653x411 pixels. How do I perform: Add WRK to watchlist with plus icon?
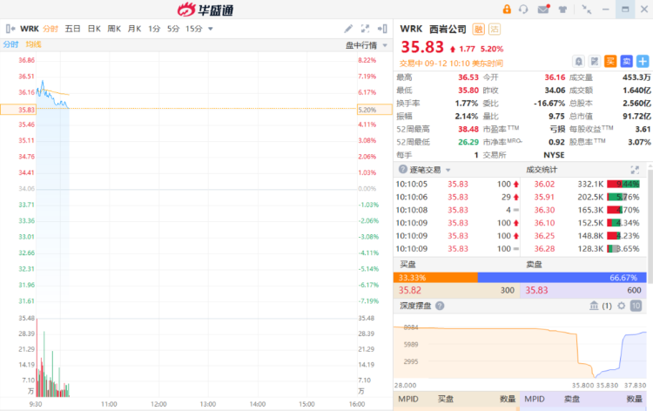pyautogui.click(x=642, y=61)
